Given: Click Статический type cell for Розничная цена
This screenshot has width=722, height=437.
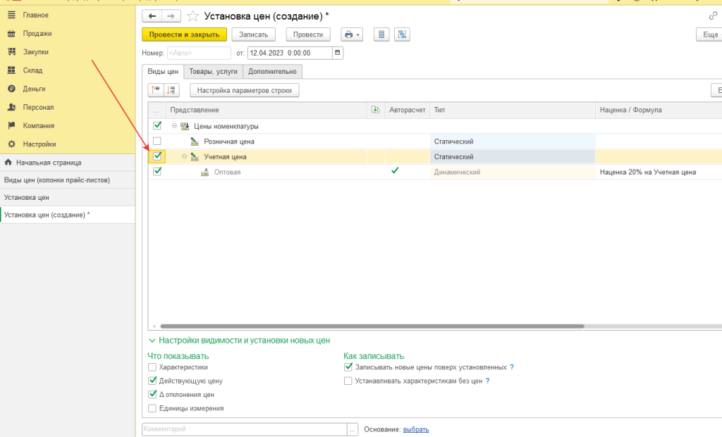Looking at the screenshot, I should 513,141.
